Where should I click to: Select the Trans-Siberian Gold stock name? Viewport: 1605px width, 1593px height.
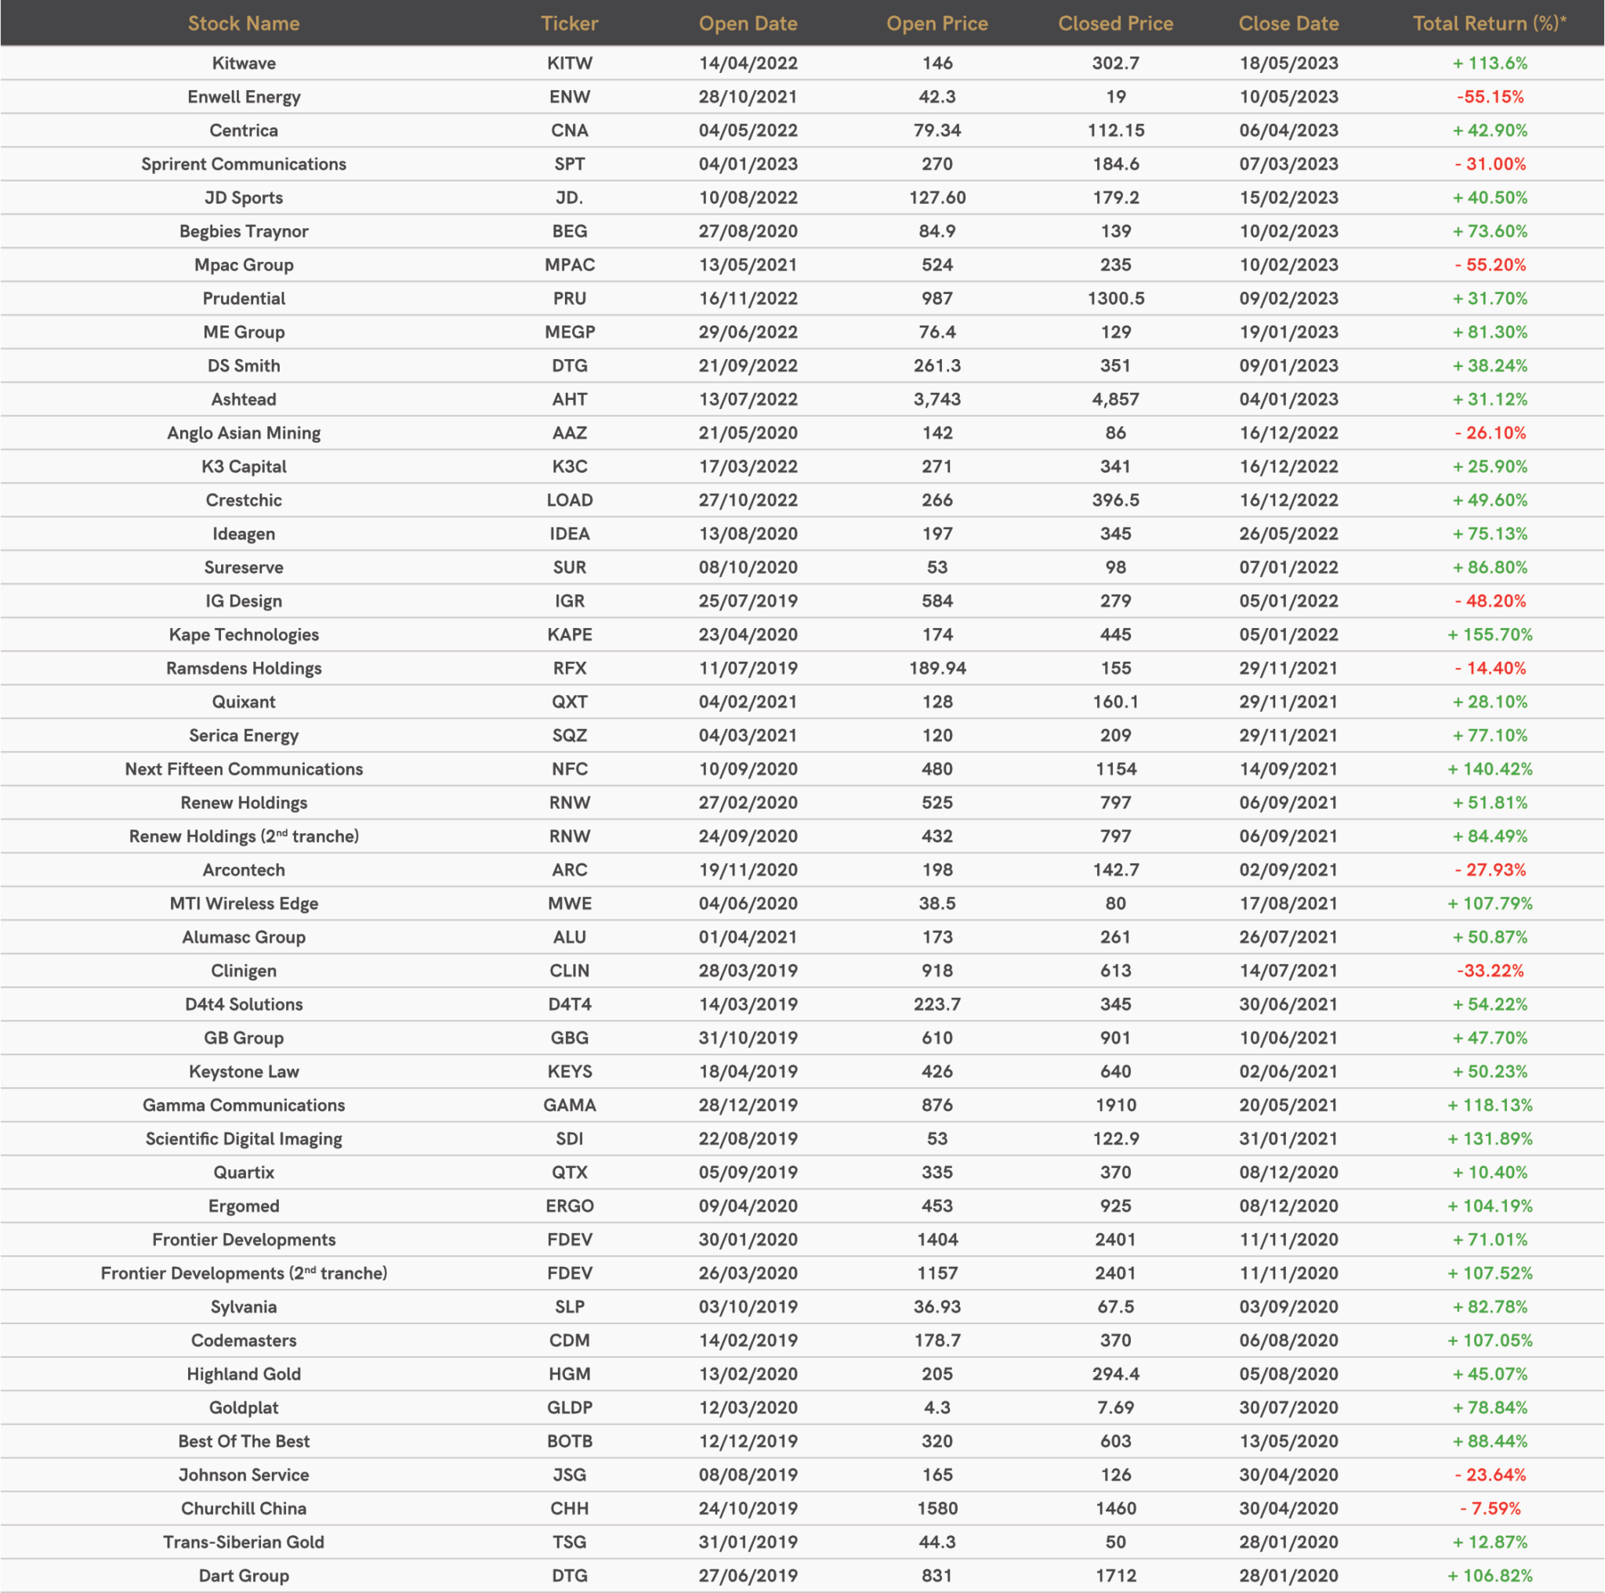pyautogui.click(x=244, y=1542)
